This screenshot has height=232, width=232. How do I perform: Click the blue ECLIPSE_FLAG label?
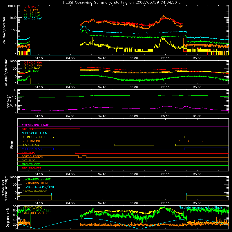coord(32,149)
